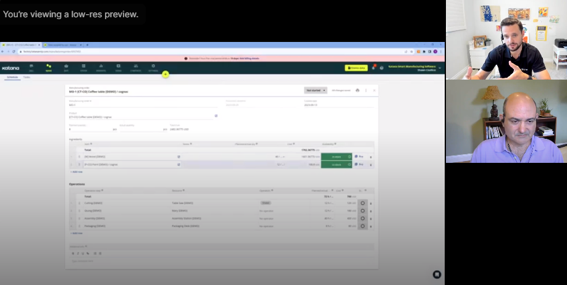Click the yellow plus quick-add button

(166, 74)
